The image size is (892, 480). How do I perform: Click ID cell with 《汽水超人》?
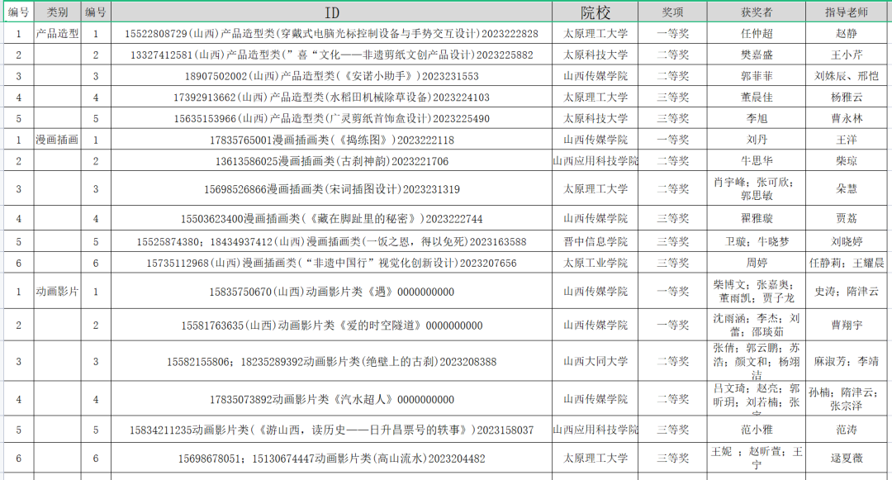(x=332, y=399)
